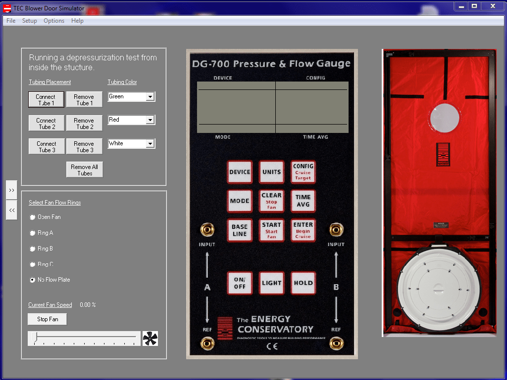Open the Green tubing color dropdown

(150, 97)
